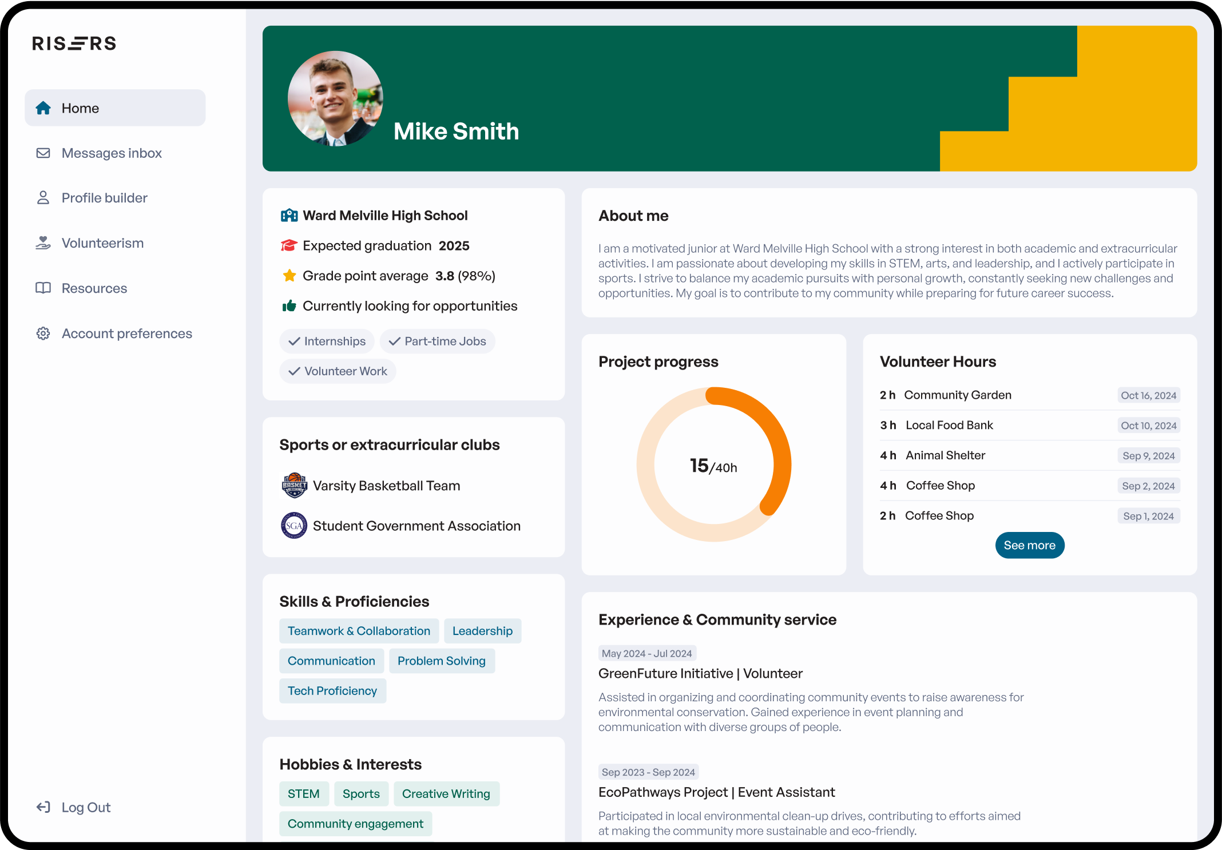The width and height of the screenshot is (1222, 850).
Task: Expand more volunteer hours with See more
Action: pos(1029,545)
